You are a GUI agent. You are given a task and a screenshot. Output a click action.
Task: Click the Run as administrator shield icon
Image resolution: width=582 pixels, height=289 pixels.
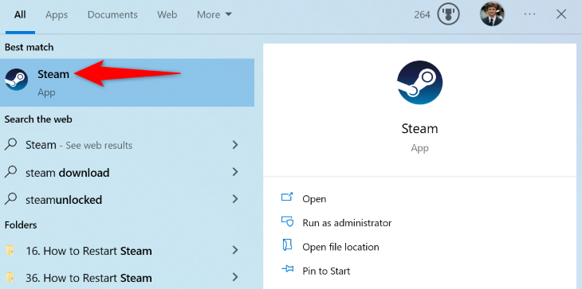pyautogui.click(x=287, y=222)
